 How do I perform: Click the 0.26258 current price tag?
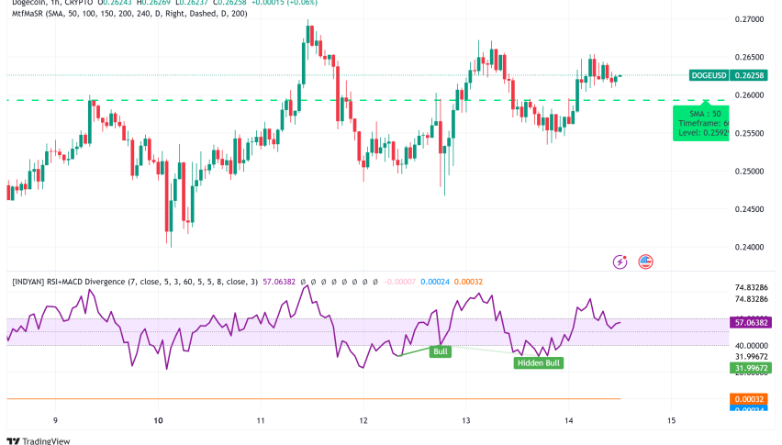[x=749, y=75]
